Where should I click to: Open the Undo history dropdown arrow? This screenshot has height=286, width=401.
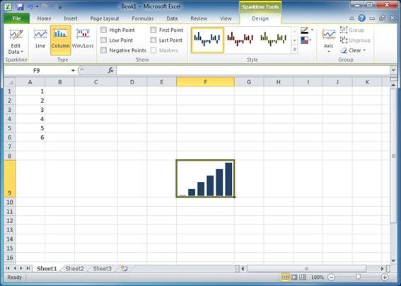click(37, 7)
